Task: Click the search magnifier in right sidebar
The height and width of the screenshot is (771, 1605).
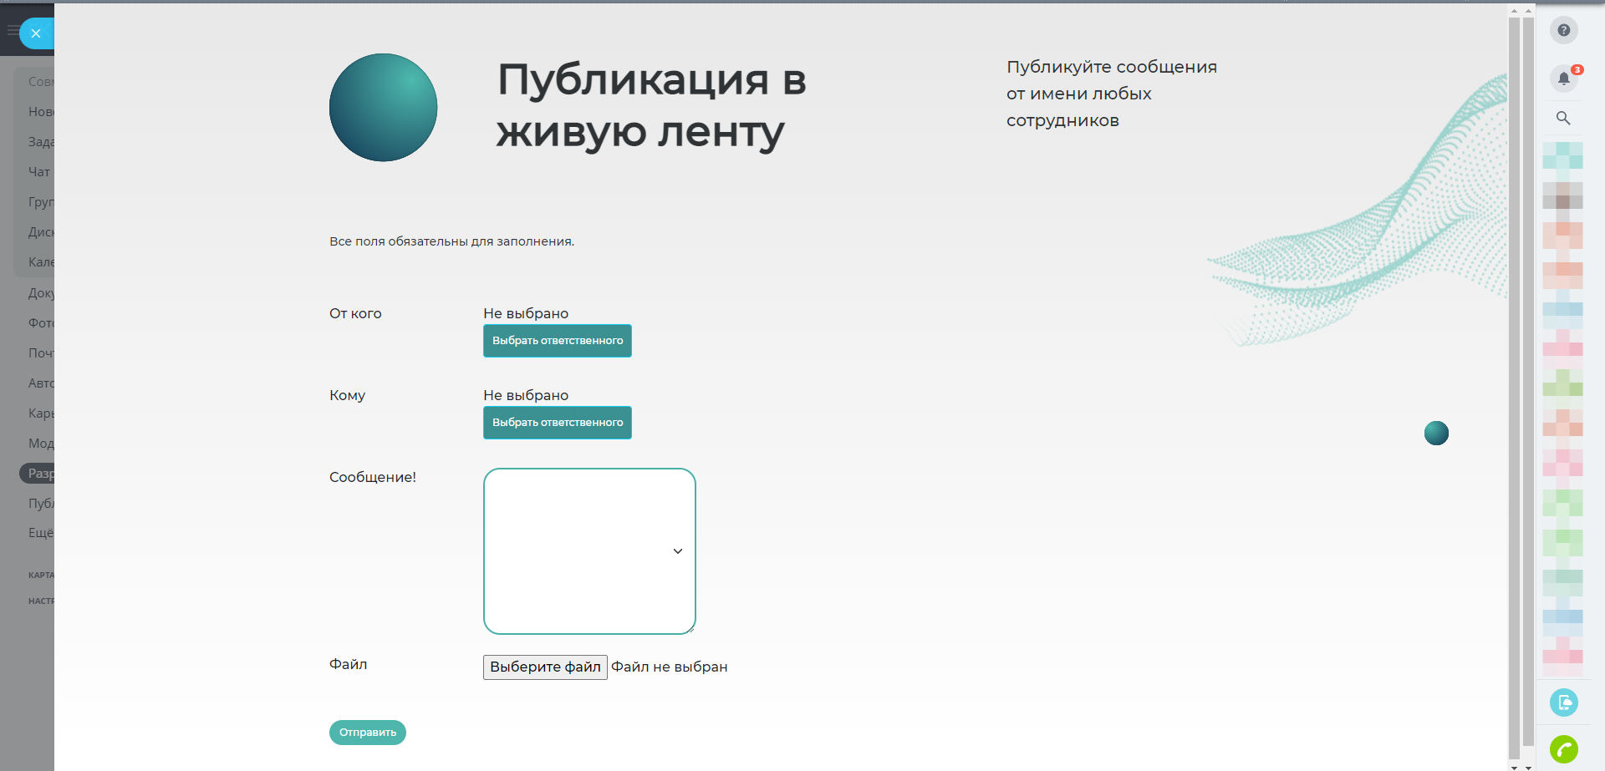Action: (1563, 118)
